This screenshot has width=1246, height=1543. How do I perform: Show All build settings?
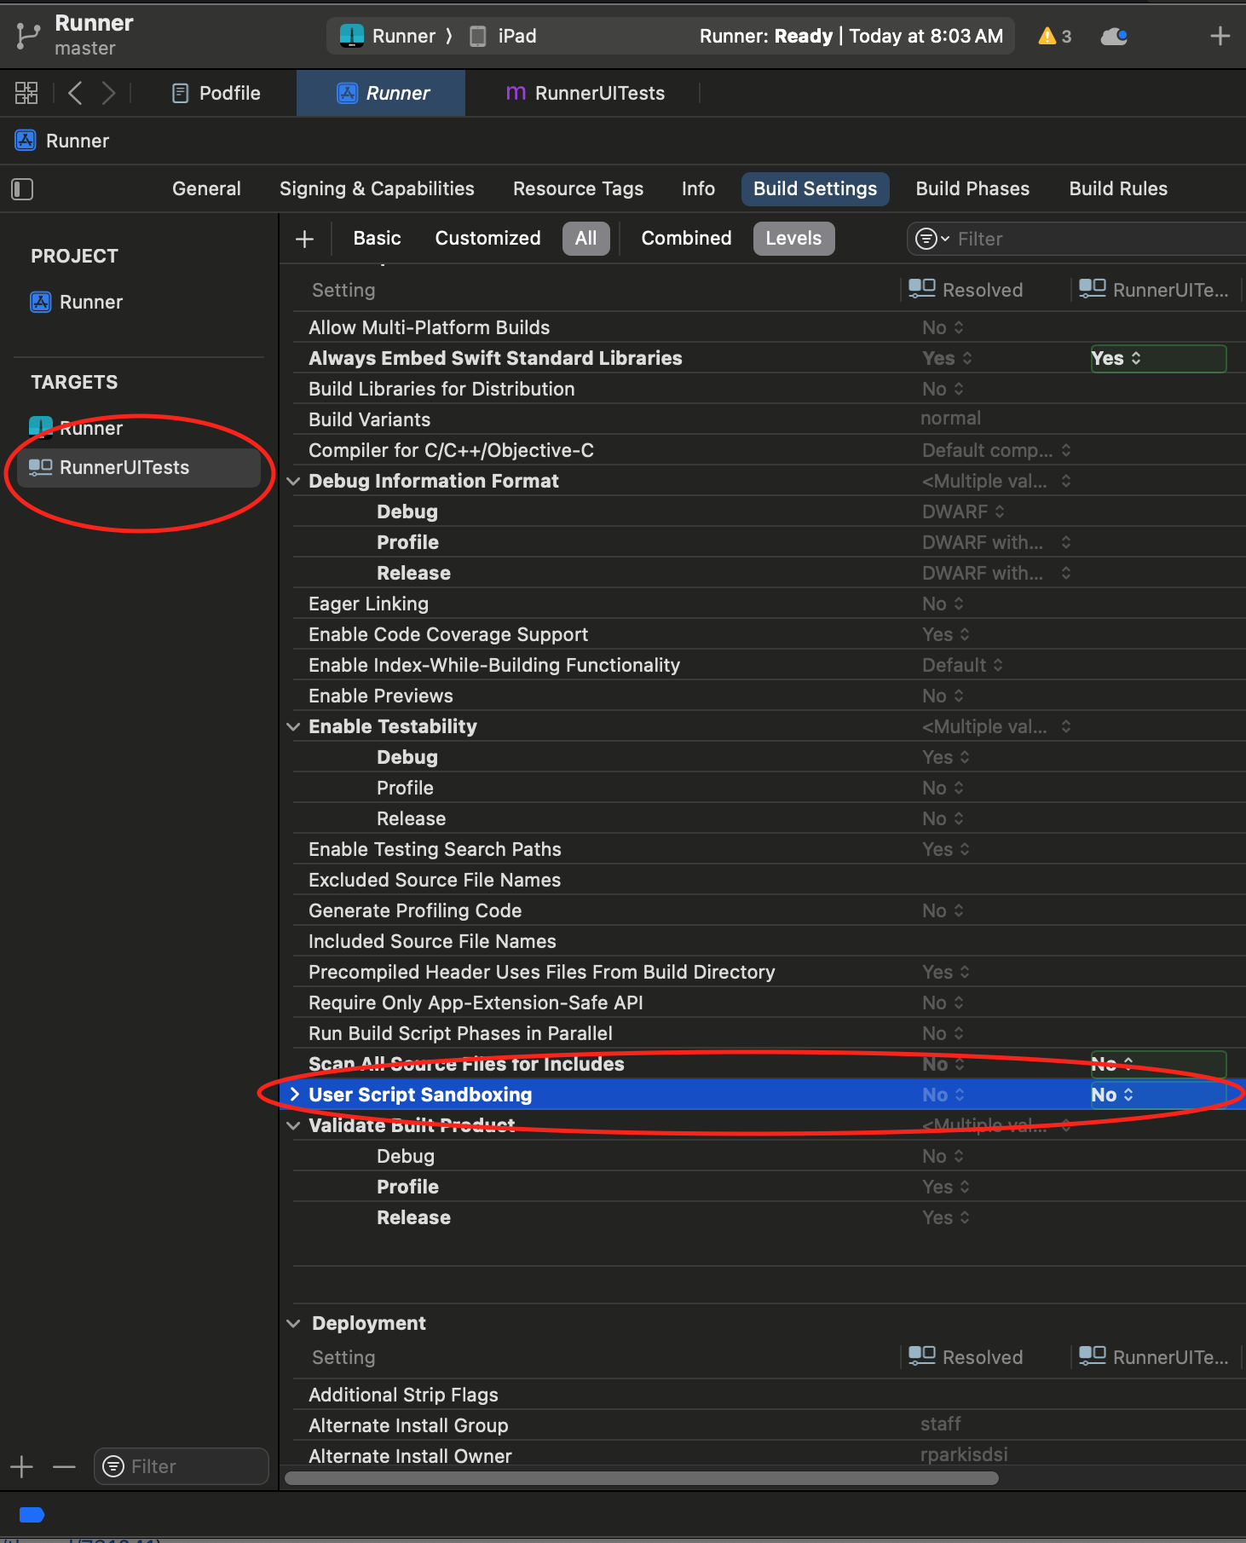[x=586, y=238]
